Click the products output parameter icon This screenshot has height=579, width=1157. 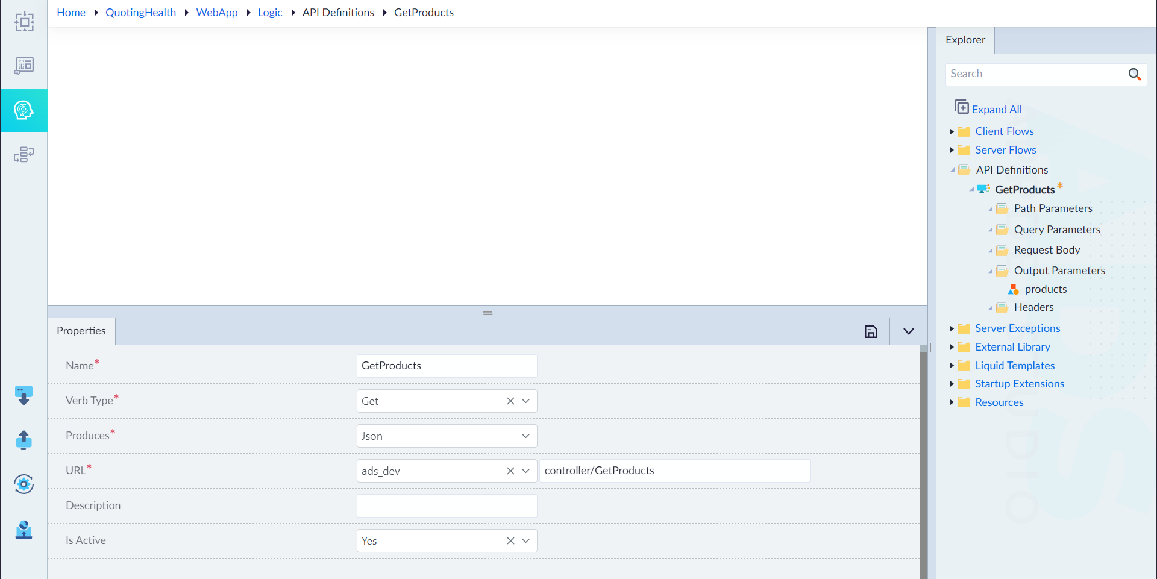(1014, 289)
